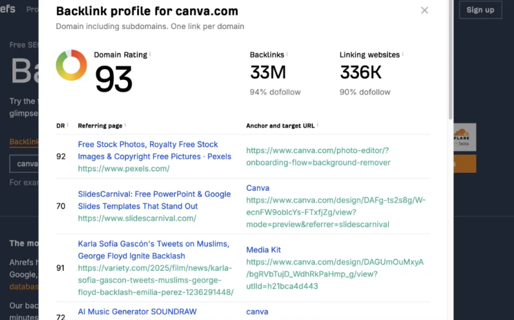Open AI Music Generator SOUNDRAW link
This screenshot has width=514, height=320.
pyautogui.click(x=137, y=311)
